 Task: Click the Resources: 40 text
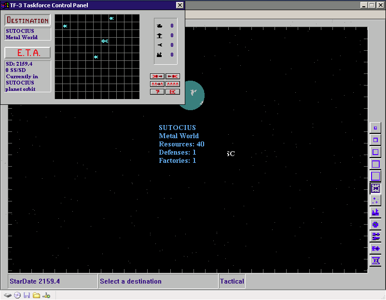pos(181,144)
